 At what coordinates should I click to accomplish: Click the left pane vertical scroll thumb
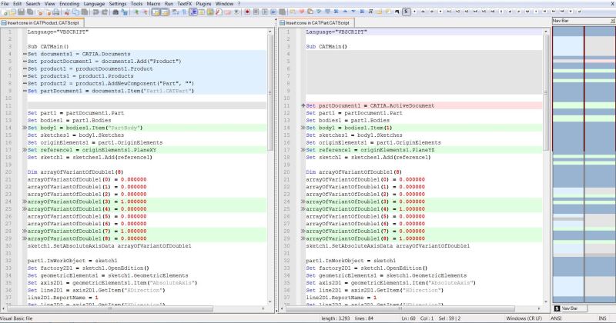click(x=270, y=92)
